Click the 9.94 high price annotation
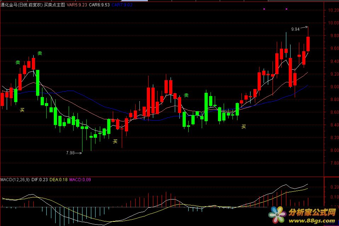This screenshot has height=226, width=339. (x=295, y=29)
